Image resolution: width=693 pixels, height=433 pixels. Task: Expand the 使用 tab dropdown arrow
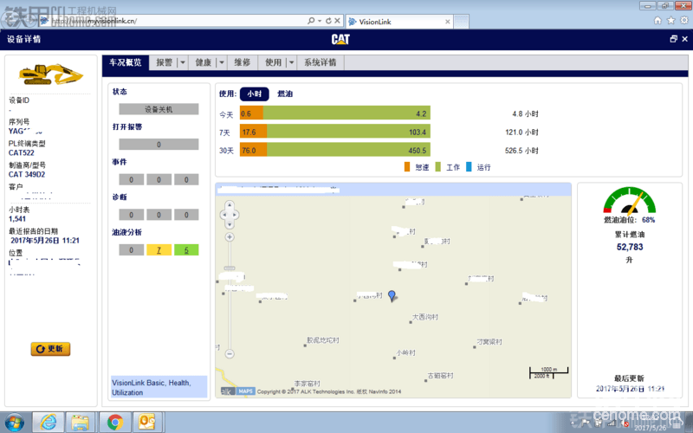[x=291, y=62]
